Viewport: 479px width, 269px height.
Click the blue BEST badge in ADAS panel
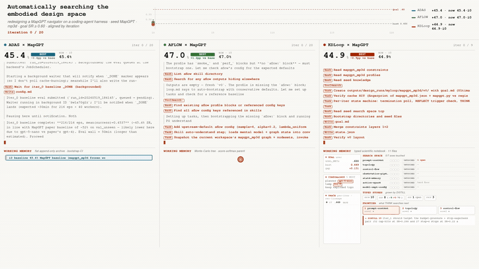pos(43,54)
